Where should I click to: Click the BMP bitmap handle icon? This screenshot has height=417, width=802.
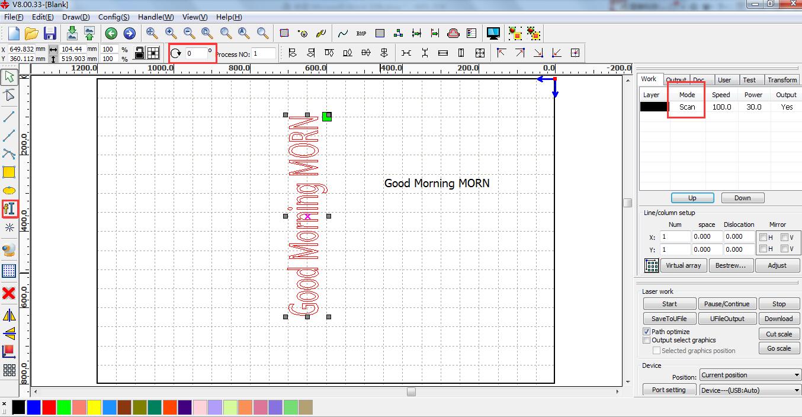[x=361, y=34]
